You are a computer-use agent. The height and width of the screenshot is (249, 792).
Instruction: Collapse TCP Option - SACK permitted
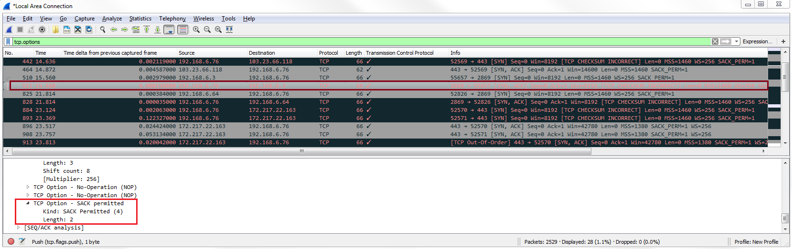(x=28, y=203)
